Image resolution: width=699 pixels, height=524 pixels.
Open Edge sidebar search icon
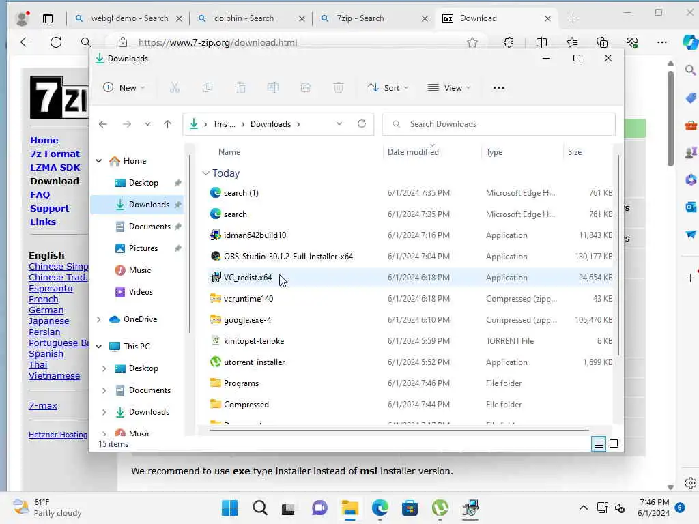tap(690, 70)
